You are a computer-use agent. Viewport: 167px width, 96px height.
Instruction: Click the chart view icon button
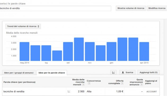click(x=113, y=73)
